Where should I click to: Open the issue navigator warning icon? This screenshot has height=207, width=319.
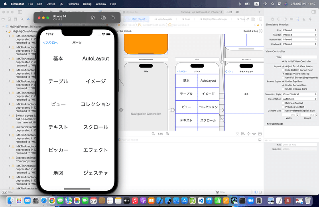pyautogui.click(x=28, y=19)
